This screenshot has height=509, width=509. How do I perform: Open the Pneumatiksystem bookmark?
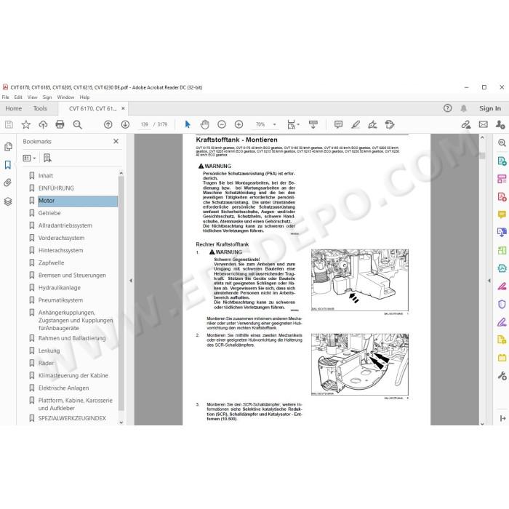[x=60, y=300]
